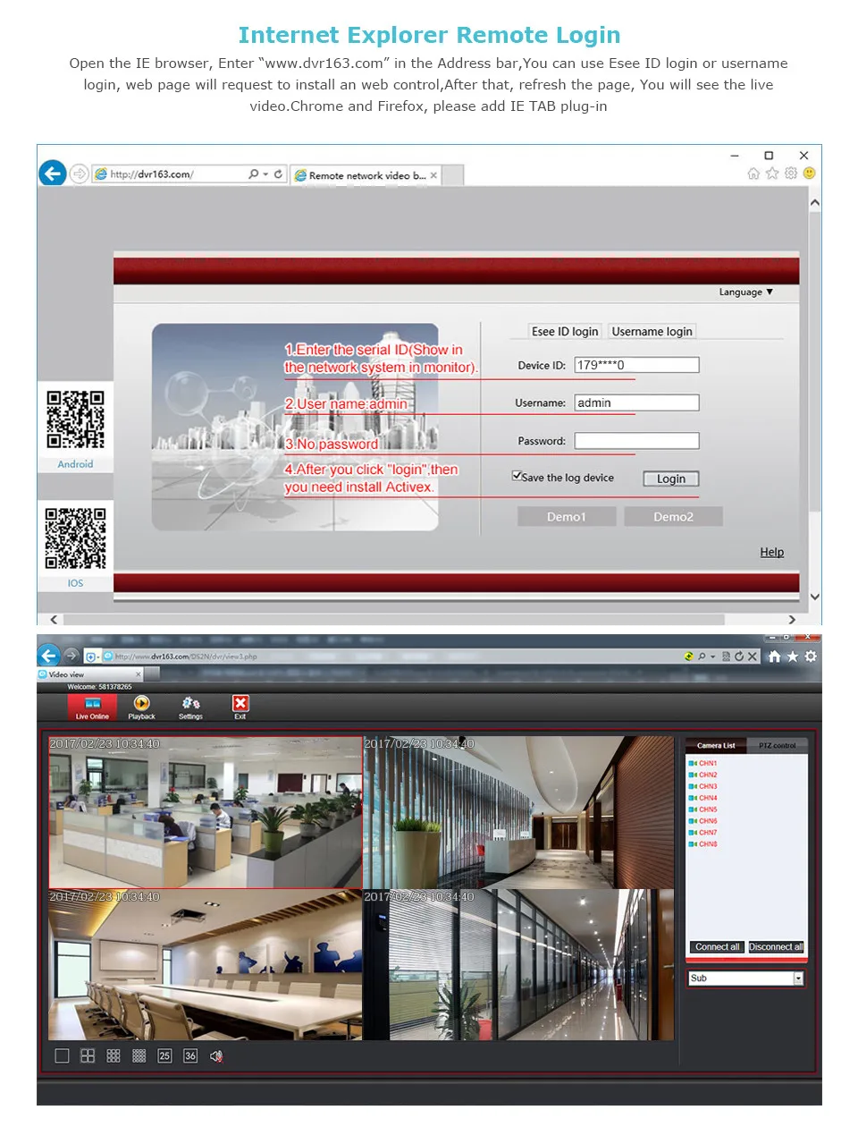This screenshot has height=1127, width=858.
Task: Click the Android QR code
Action: pyautogui.click(x=75, y=419)
